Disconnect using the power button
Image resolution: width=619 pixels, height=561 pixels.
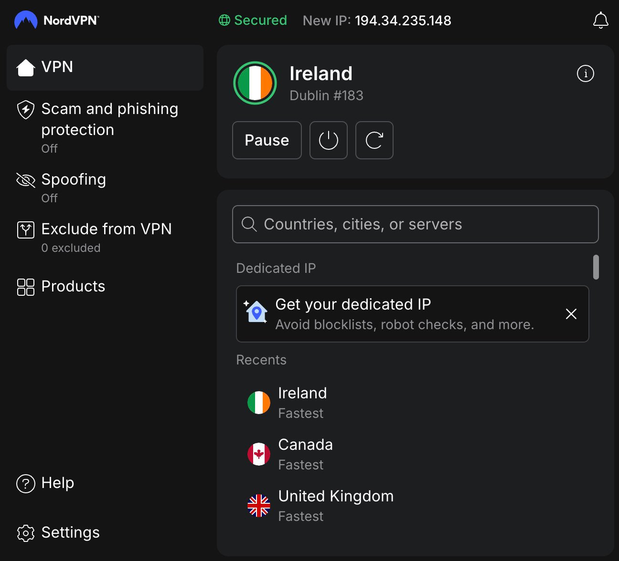pos(329,140)
